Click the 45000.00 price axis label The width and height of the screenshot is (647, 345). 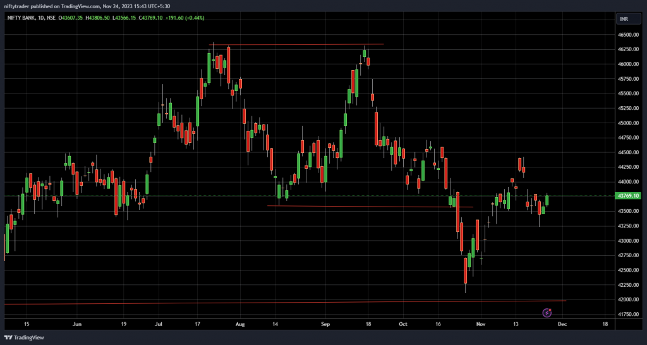coord(629,123)
